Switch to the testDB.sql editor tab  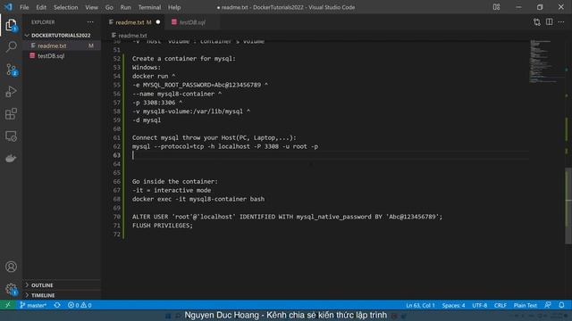point(192,22)
